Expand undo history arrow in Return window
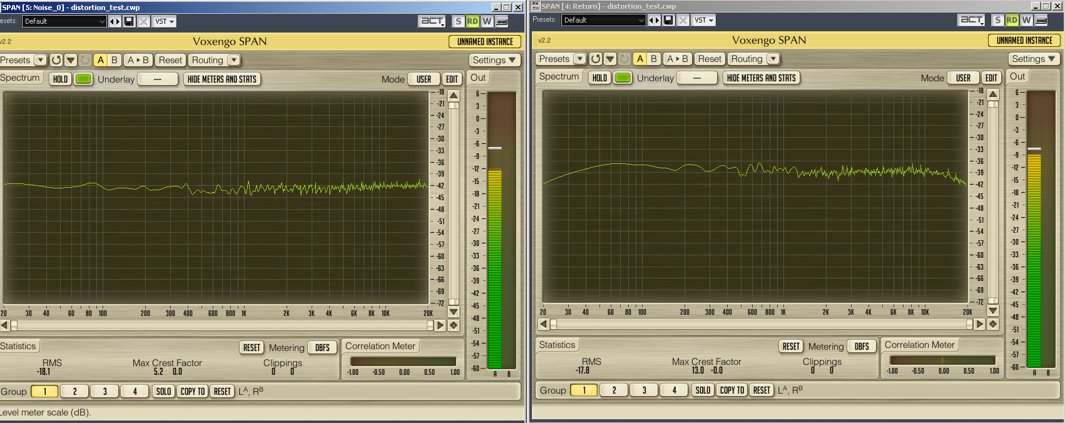This screenshot has height=423, width=1065. pos(610,59)
